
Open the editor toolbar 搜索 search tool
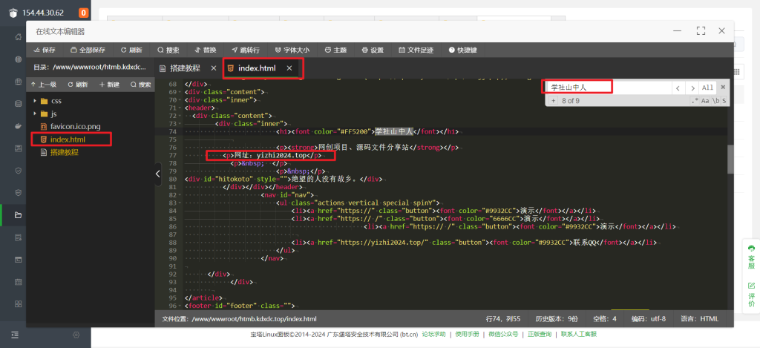coord(168,50)
